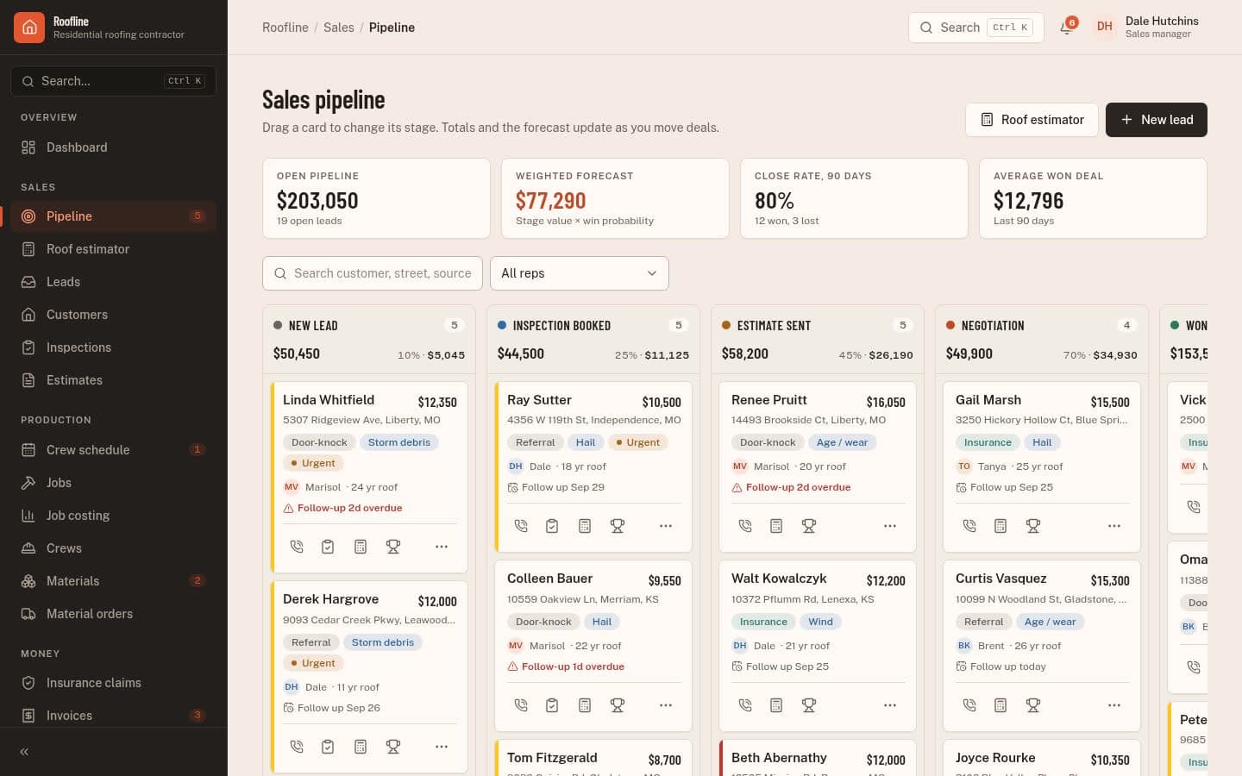Click the DH user avatar
The height and width of the screenshot is (776, 1242).
coord(1104,27)
